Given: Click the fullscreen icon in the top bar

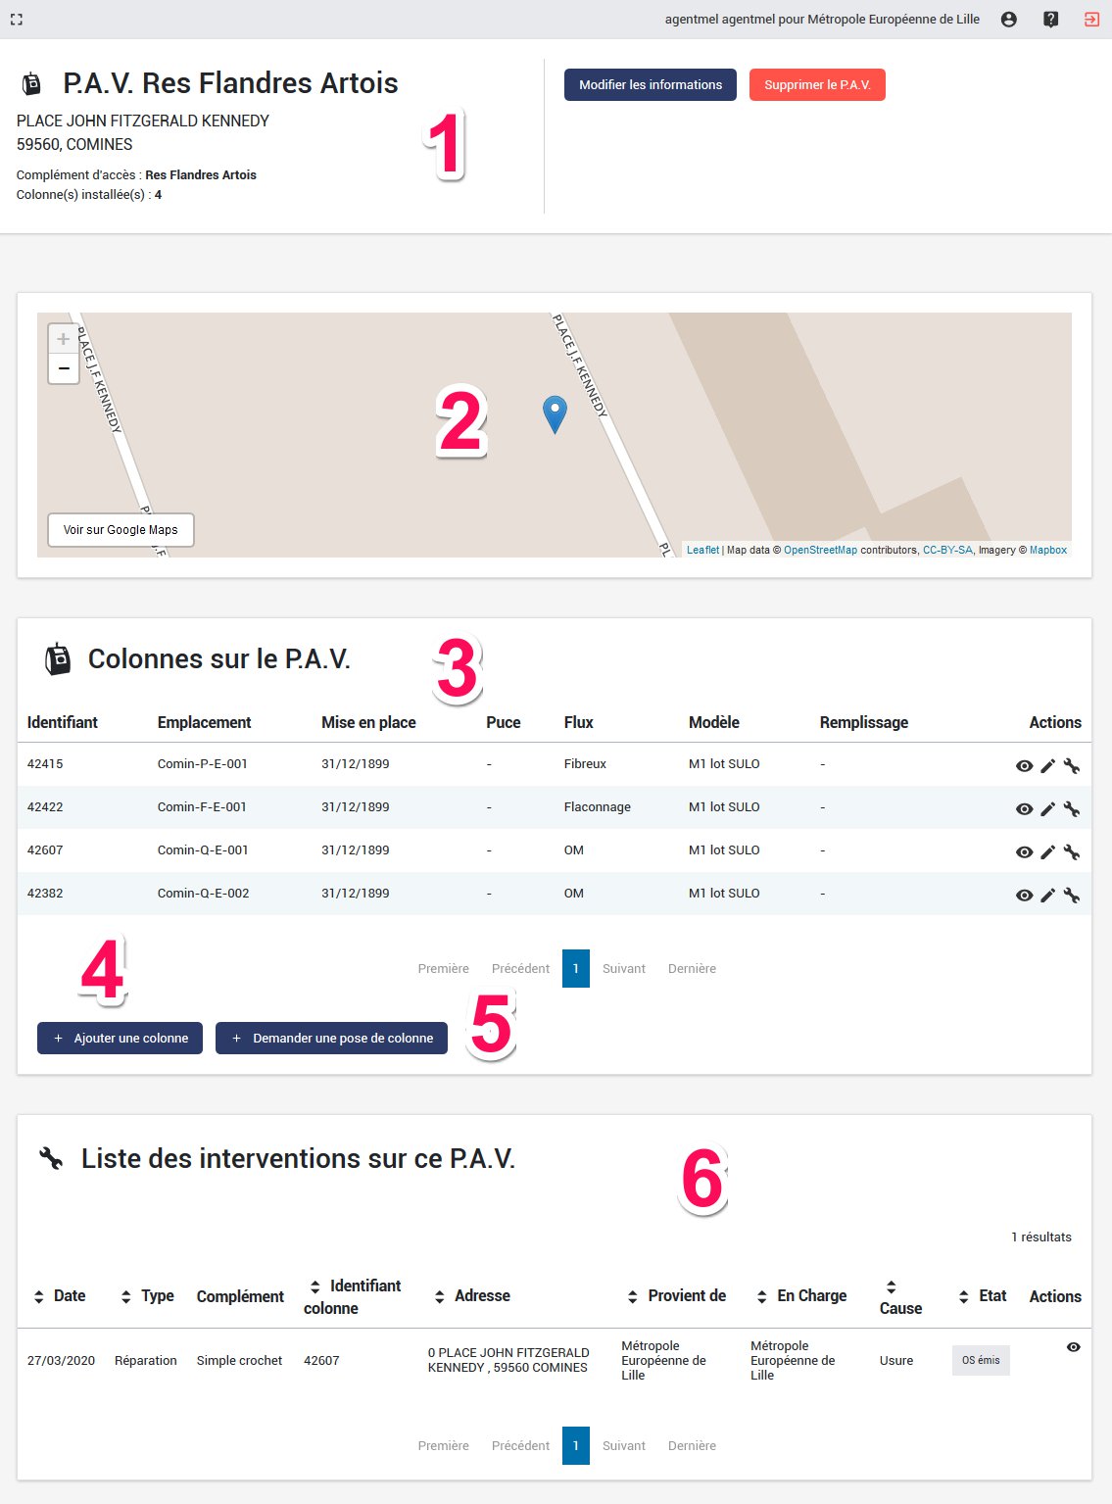Looking at the screenshot, I should tap(16, 20).
